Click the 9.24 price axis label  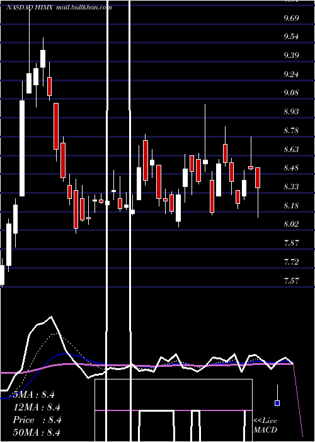[291, 75]
